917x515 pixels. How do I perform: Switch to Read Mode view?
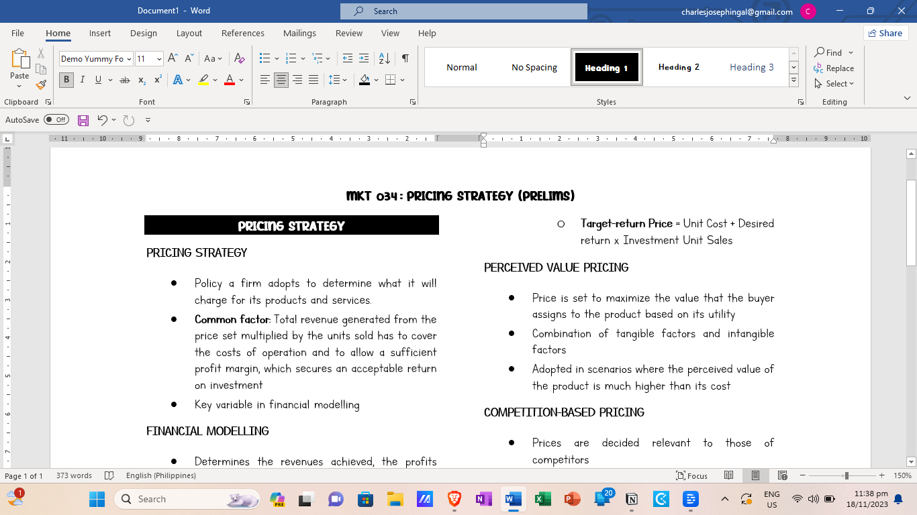[728, 475]
